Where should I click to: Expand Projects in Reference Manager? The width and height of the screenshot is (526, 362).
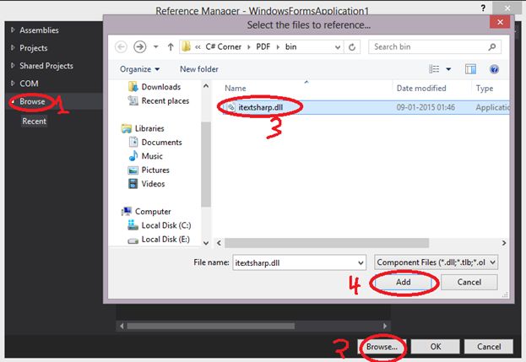(13, 47)
